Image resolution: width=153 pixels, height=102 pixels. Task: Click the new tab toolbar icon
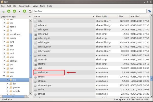[3, 12]
